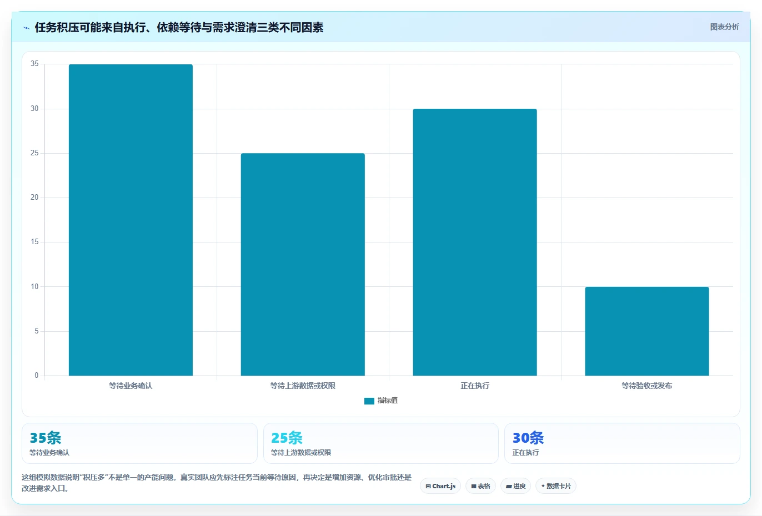This screenshot has height=516, width=762.
Task: Select the Chart.js tag chip
Action: (440, 486)
